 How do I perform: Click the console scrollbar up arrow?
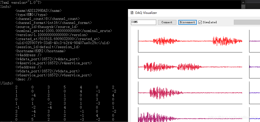pyautogui.click(x=243, y=3)
